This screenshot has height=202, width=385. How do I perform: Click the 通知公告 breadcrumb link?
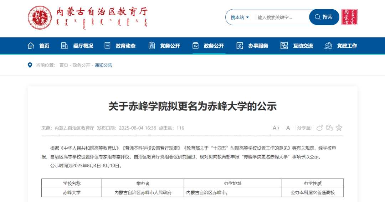[x=103, y=65]
